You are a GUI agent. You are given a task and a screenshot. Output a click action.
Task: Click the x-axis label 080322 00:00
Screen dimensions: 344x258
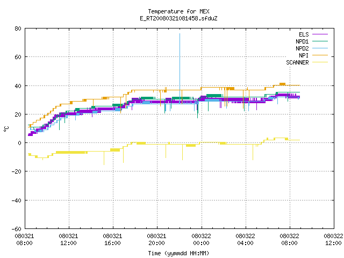pyautogui.click(x=201, y=240)
